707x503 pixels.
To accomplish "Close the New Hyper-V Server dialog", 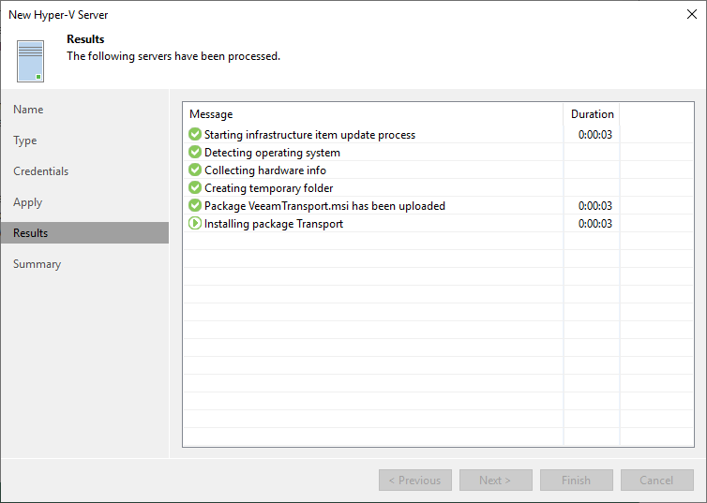I will tap(692, 14).
